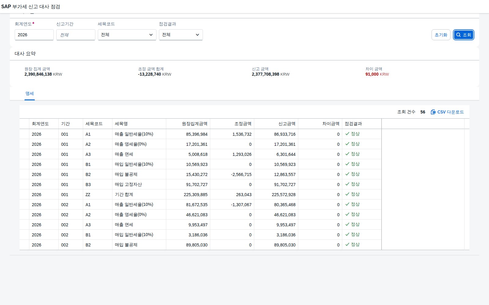Click the 회계연도 input field with 2026
Image resolution: width=489 pixels, height=305 pixels.
(34, 35)
